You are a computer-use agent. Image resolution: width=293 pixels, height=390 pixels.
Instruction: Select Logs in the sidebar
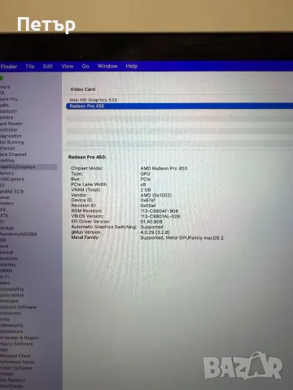pyautogui.click(x=4, y=350)
